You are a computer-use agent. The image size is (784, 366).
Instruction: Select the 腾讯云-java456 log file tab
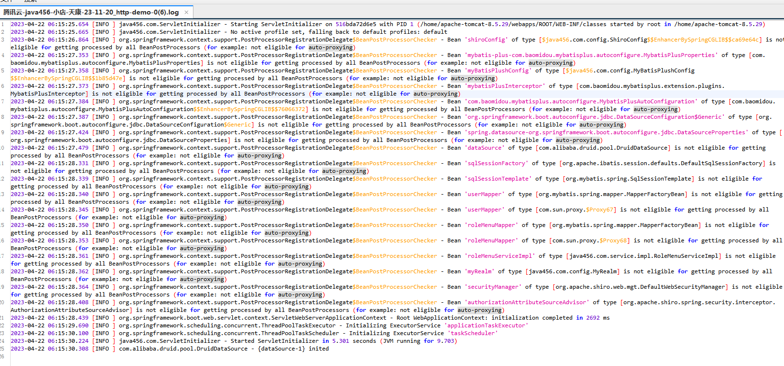(x=91, y=12)
